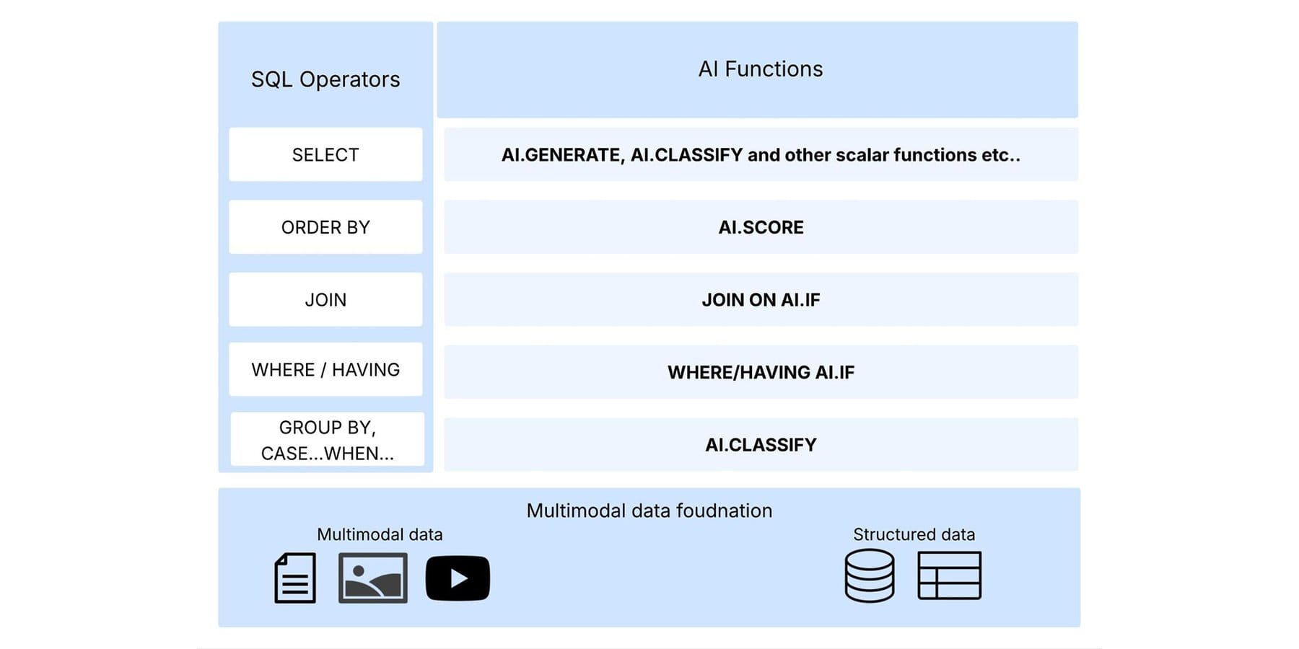Choose the JOIN operator box

pos(325,299)
